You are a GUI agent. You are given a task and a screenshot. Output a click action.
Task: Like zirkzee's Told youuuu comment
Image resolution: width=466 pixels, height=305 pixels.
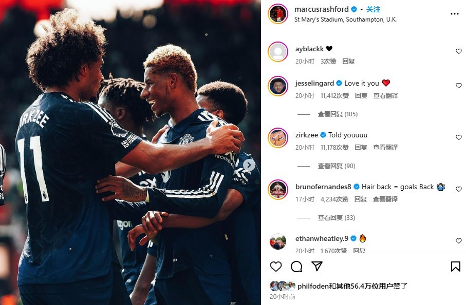[x=459, y=137]
